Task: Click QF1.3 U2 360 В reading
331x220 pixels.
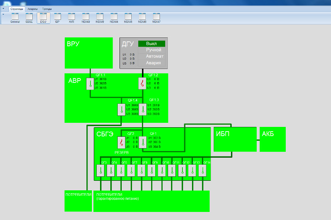Action: [153, 109]
